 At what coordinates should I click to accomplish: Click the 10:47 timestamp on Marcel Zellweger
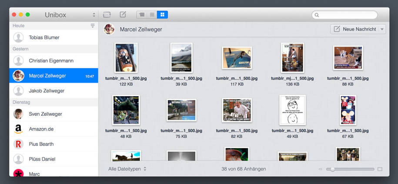point(90,76)
